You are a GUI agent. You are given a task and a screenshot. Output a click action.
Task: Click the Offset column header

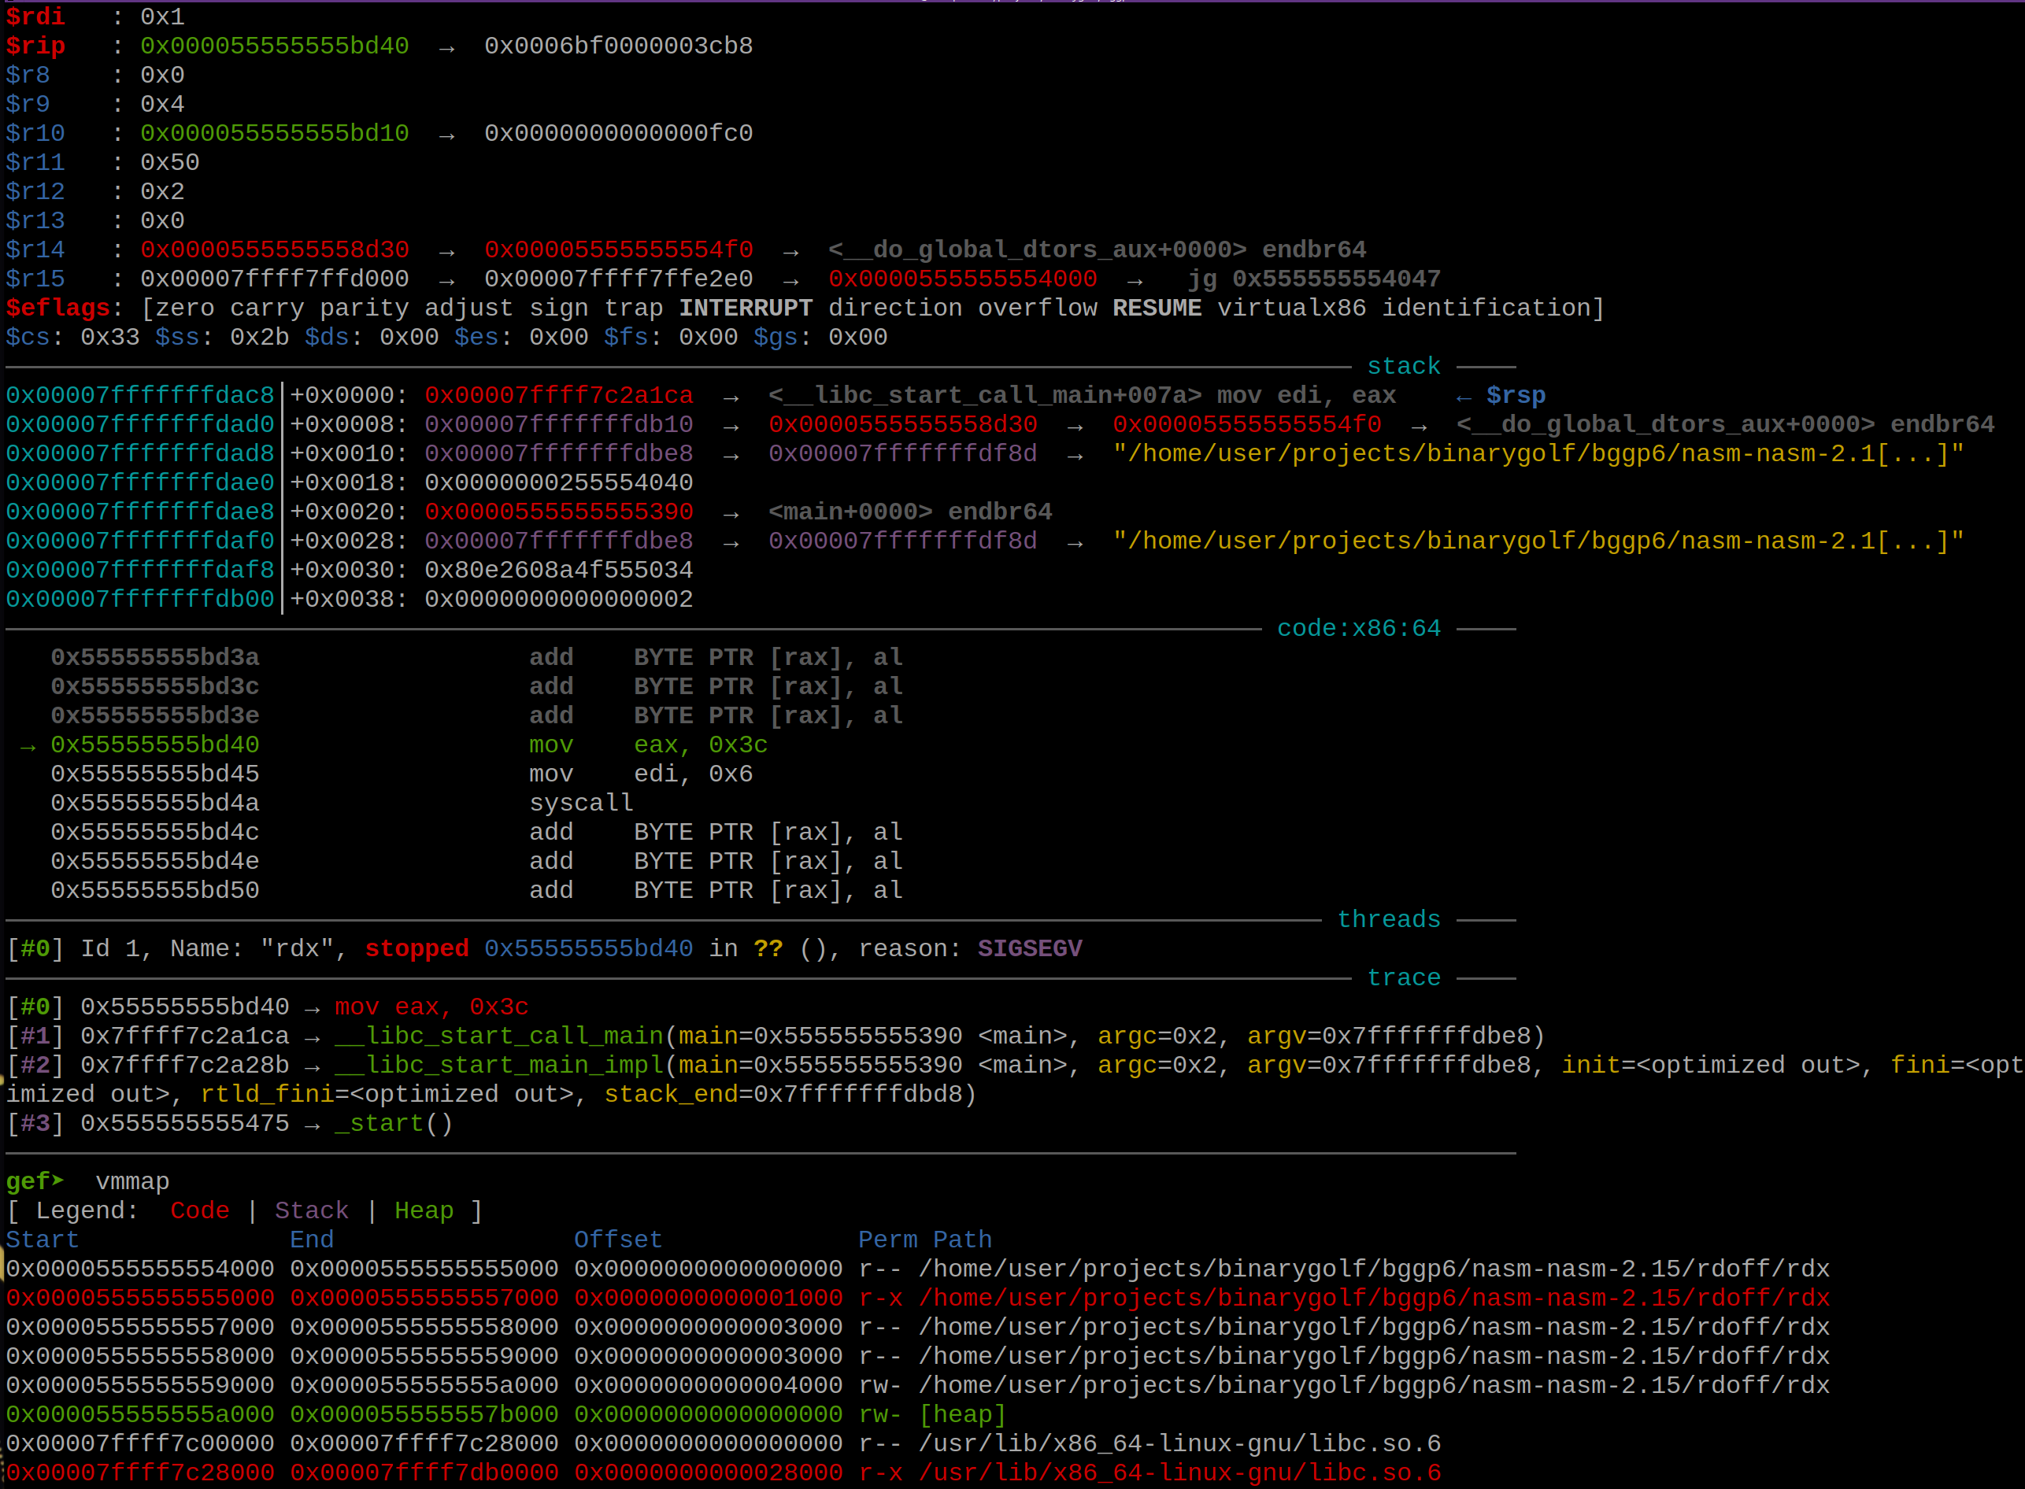click(617, 1240)
